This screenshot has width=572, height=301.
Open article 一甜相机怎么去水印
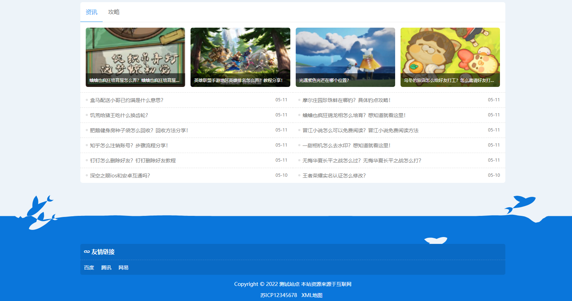tap(347, 145)
